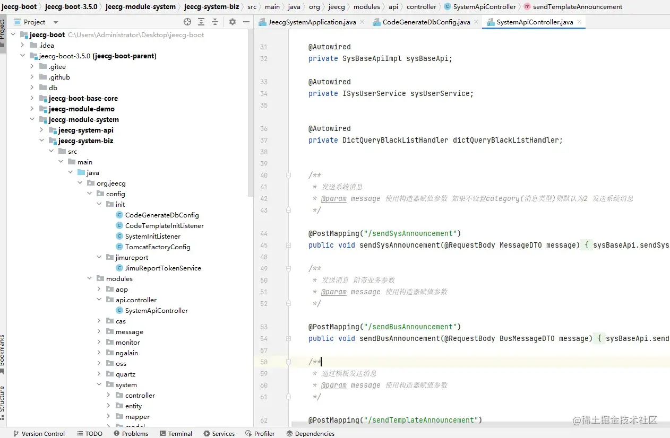Fold the Javadoc comment starting at line 40
Screen dimensions: 670x438
tap(288, 175)
